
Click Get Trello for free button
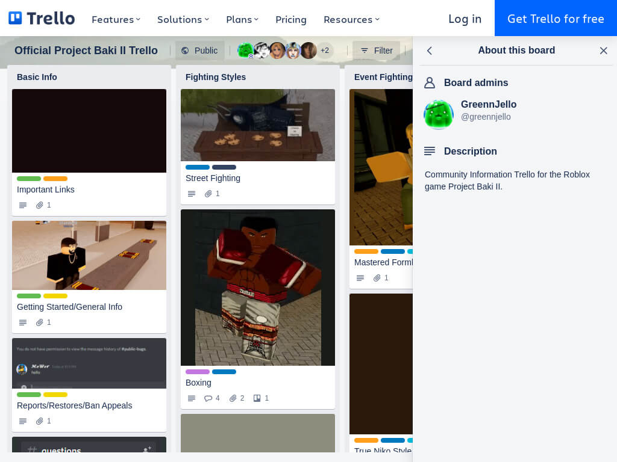click(556, 18)
